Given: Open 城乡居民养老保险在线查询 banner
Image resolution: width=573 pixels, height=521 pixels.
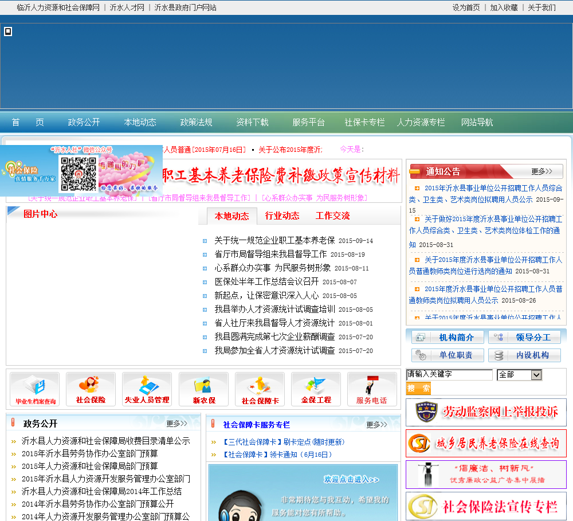Looking at the screenshot, I should coord(486,444).
